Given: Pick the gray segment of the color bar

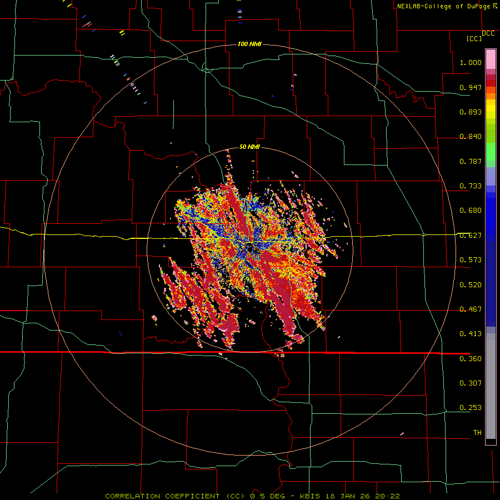Looking at the screenshot, I should pyautogui.click(x=491, y=386).
